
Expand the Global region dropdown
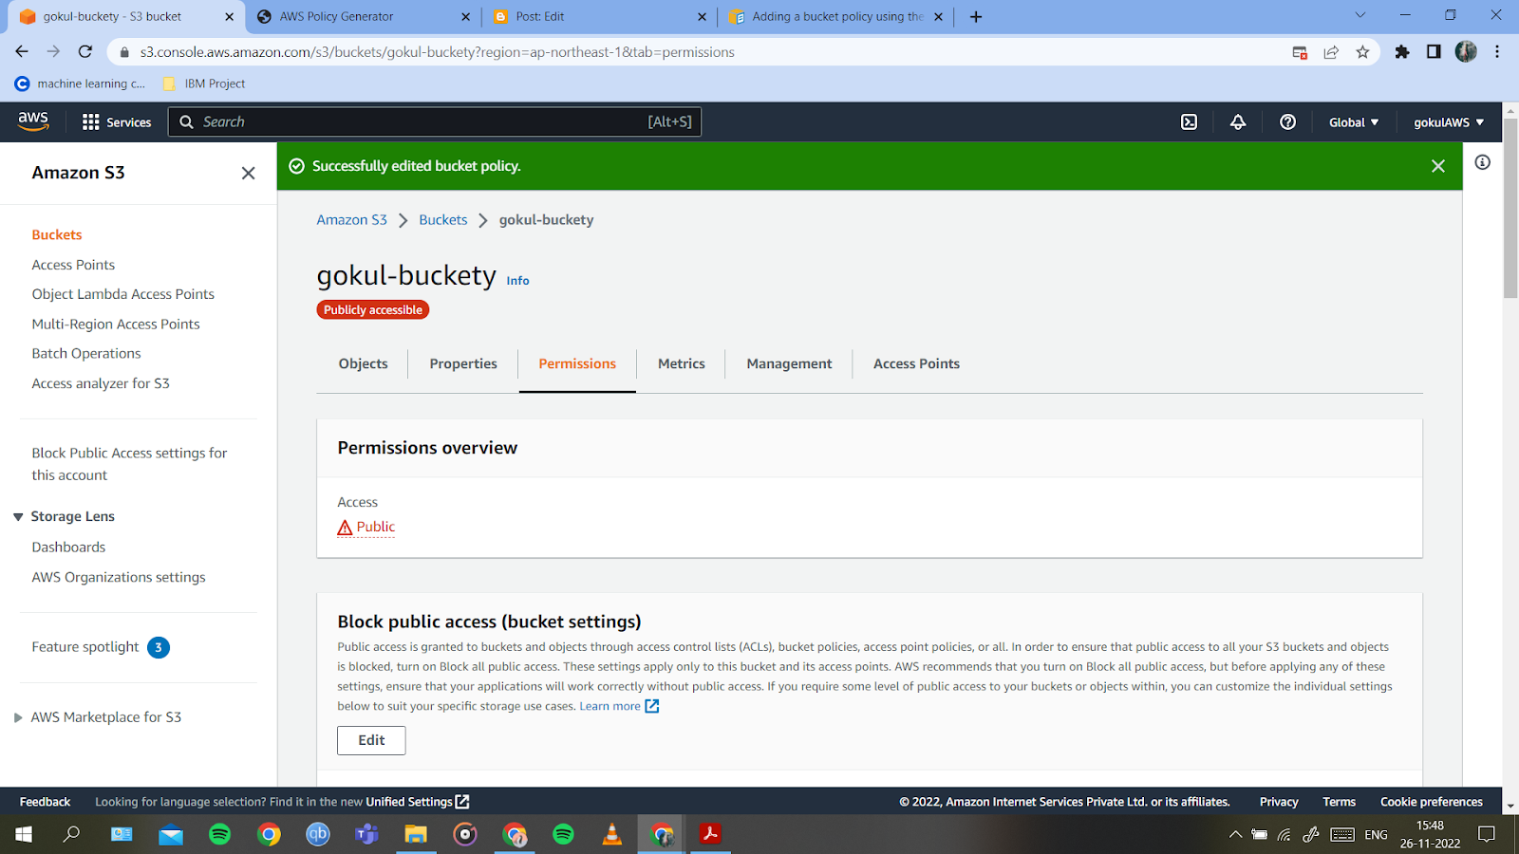point(1354,122)
